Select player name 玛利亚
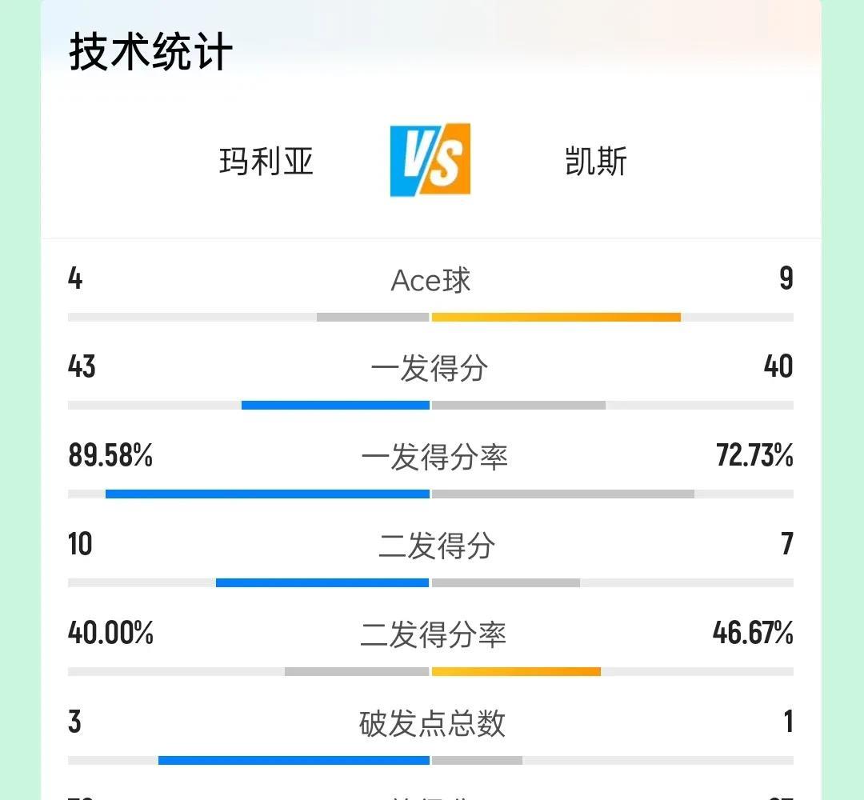The width and height of the screenshot is (864, 800). [266, 162]
